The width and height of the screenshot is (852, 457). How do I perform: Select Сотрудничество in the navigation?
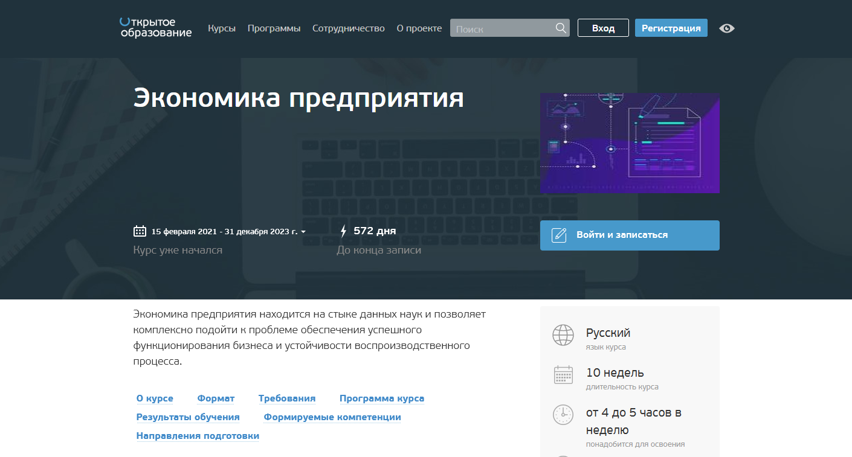coord(349,28)
